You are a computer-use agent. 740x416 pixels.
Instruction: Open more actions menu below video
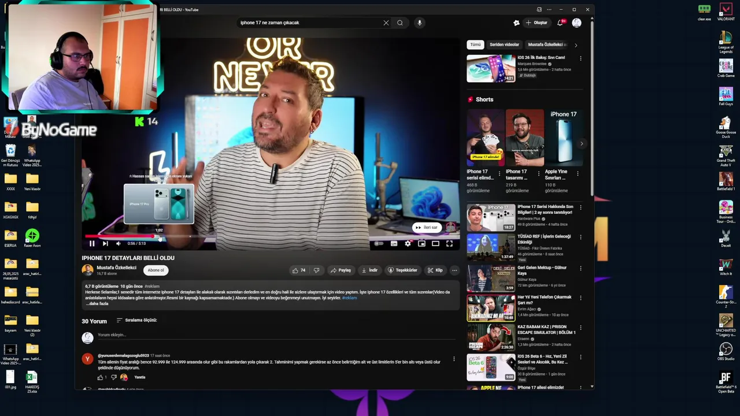click(454, 270)
